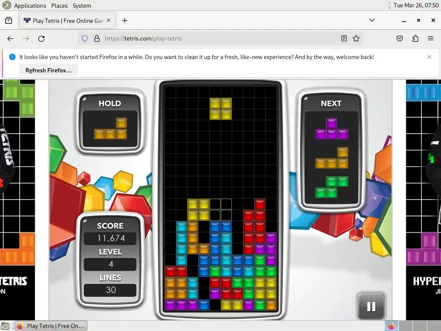Click the Firefox View icon
Screen dimensions: 441x331
9,21
